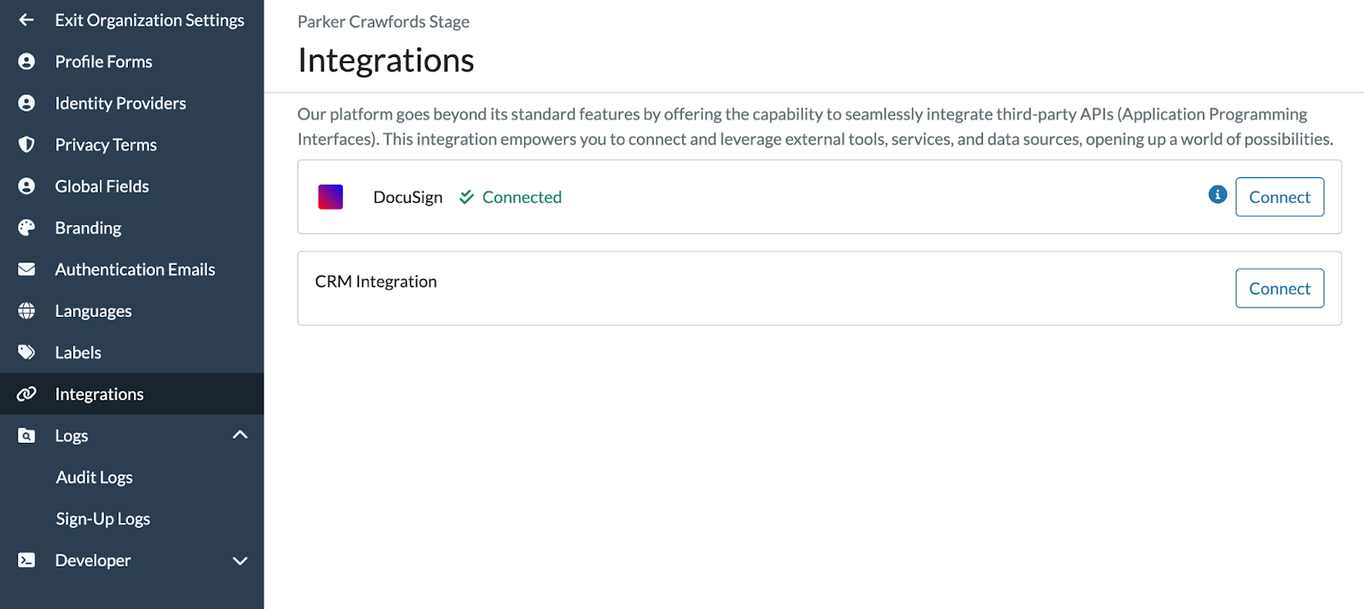Open the DocuSign info tooltip icon
The image size is (1364, 609).
pos(1217,195)
